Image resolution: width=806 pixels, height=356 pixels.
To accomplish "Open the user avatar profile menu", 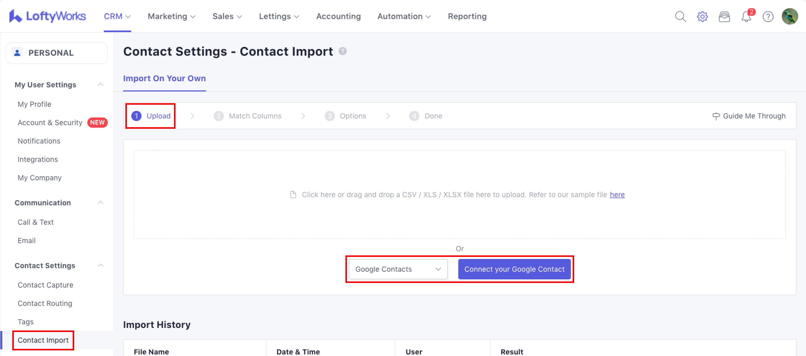I will click(790, 16).
